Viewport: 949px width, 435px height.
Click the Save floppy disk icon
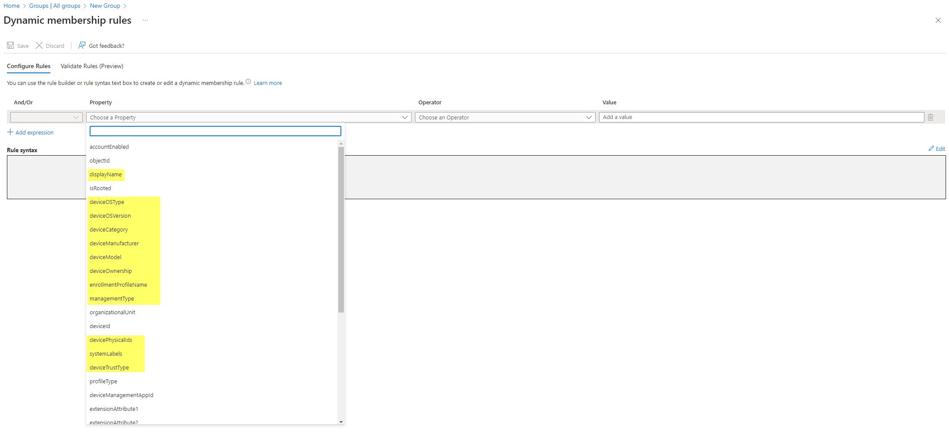pos(10,45)
